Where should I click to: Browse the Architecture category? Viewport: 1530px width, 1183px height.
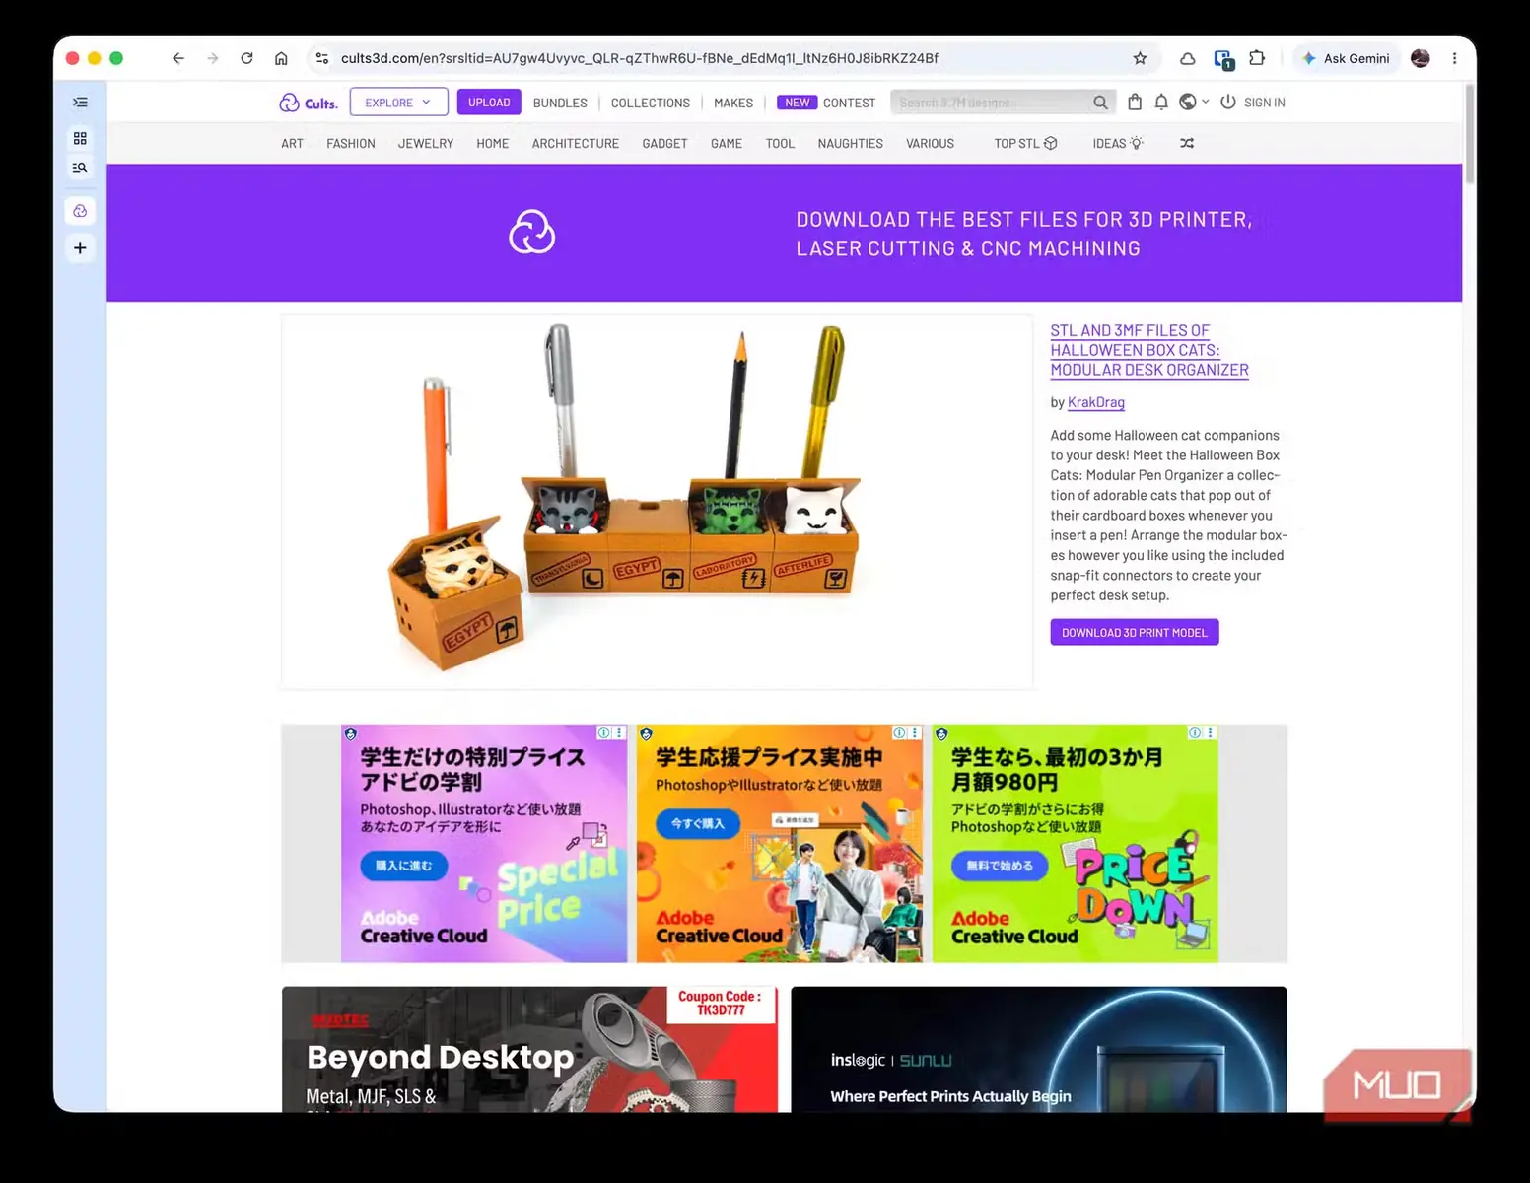pos(576,144)
